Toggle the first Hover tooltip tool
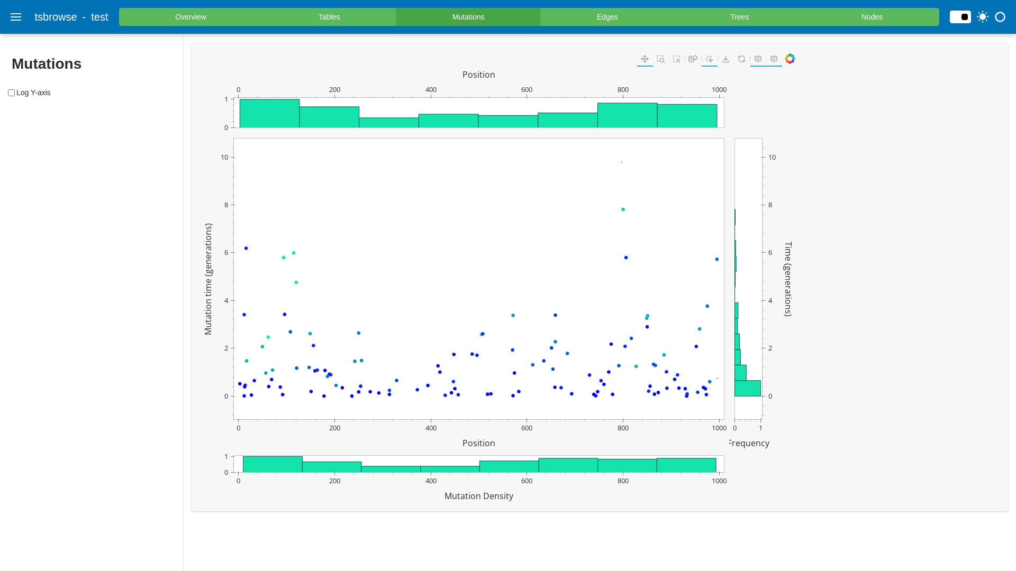This screenshot has width=1016, height=571. [x=758, y=59]
